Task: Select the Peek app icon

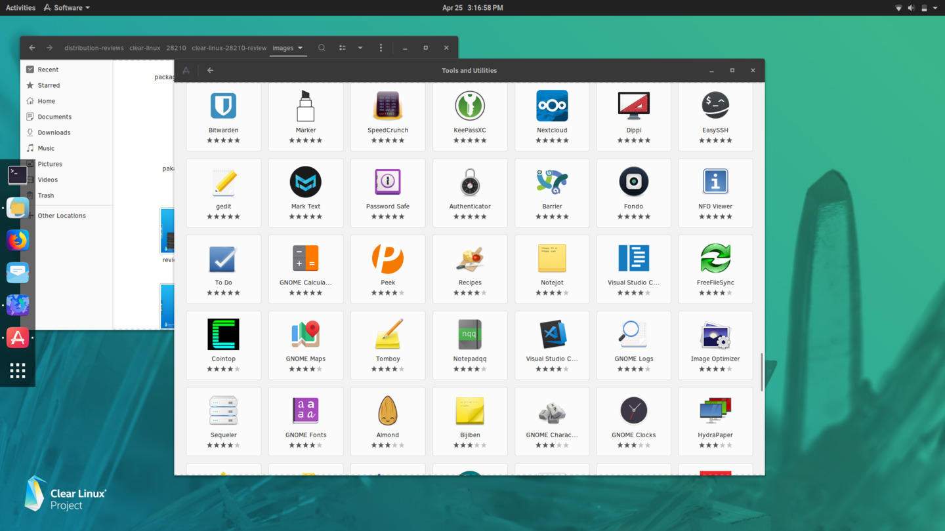Action: 388,258
